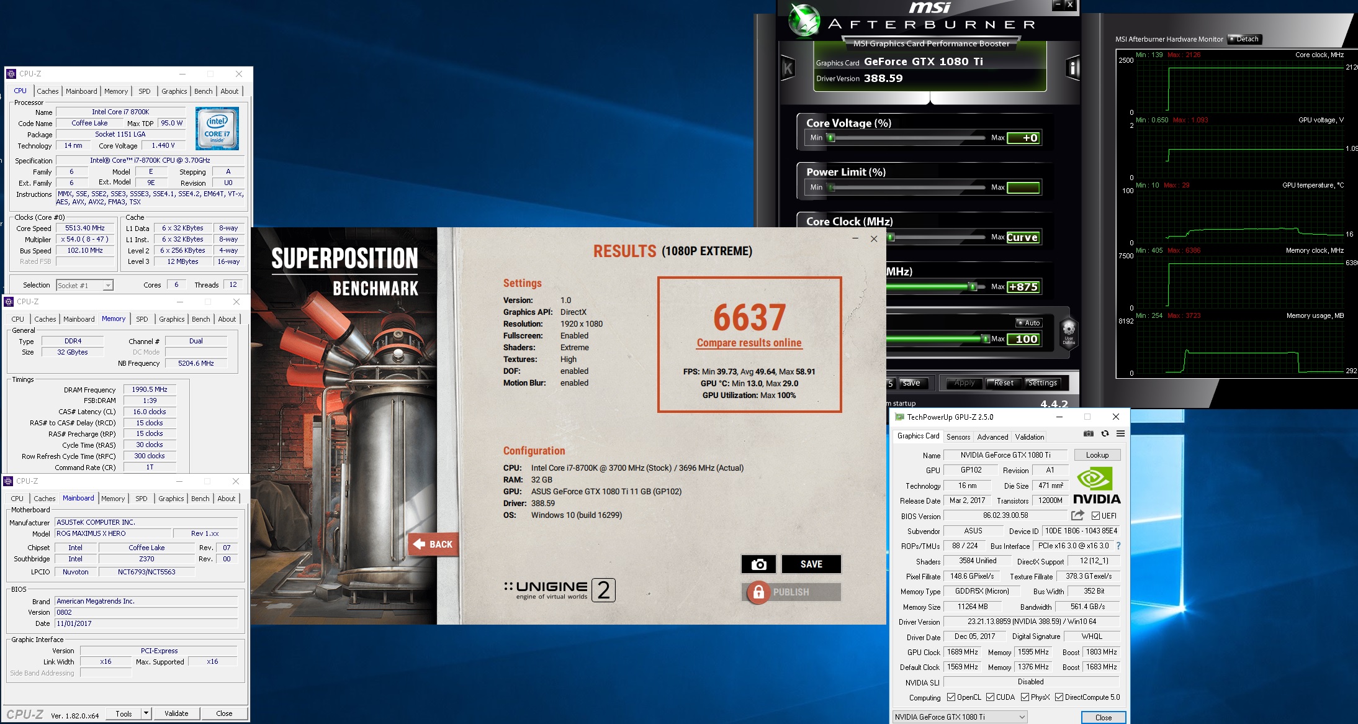
Task: Toggle the UEFI checkbox in GPU-Z
Action: (x=1095, y=515)
